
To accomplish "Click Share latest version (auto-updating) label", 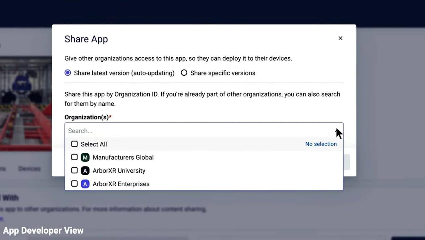I will pos(124,73).
